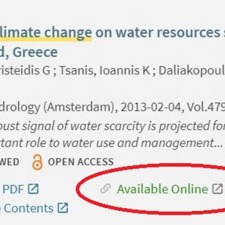Click external link icon beside PDF
225x225 pixels.
click(x=33, y=189)
